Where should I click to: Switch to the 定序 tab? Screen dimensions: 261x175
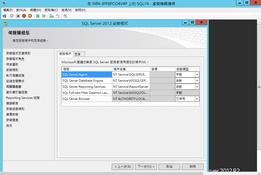pyautogui.click(x=79, y=54)
